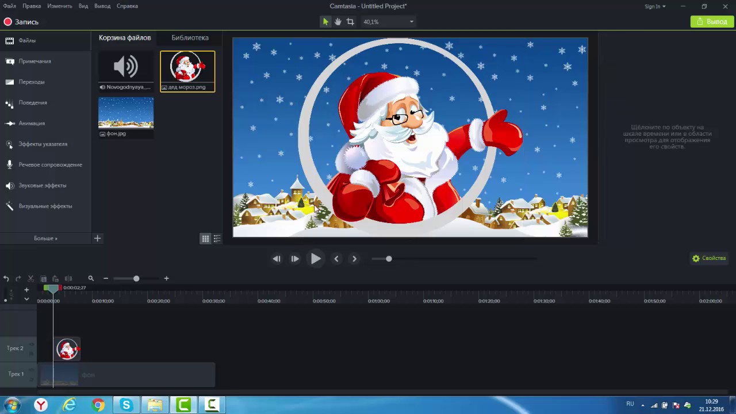Open the Windows Start menu
The height and width of the screenshot is (414, 736).
tap(12, 405)
